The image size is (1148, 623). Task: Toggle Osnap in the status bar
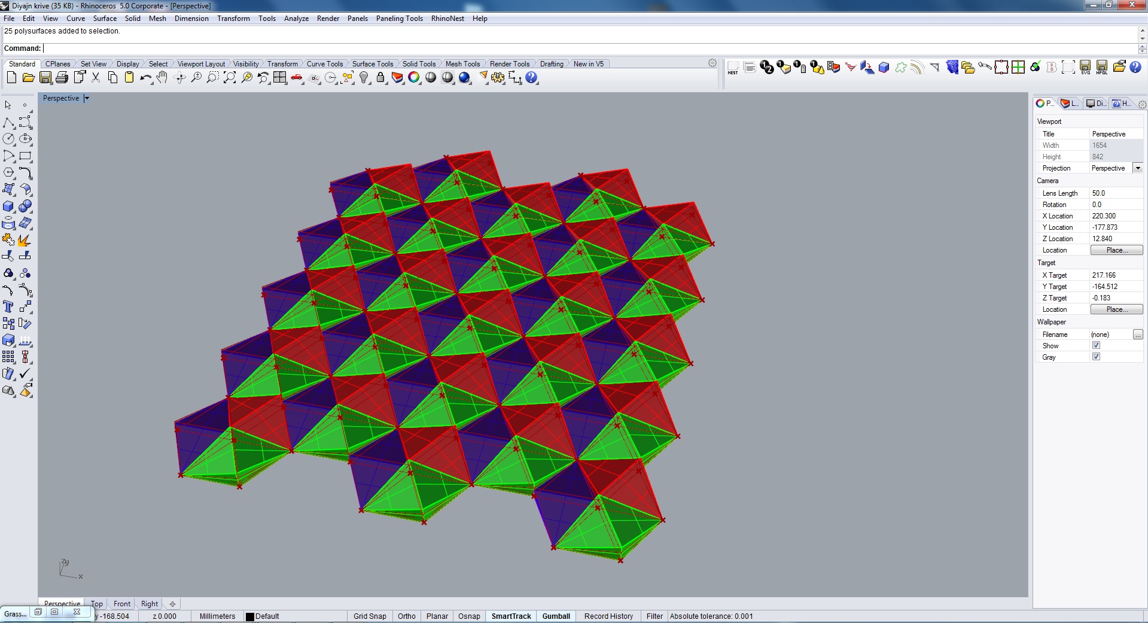click(469, 616)
